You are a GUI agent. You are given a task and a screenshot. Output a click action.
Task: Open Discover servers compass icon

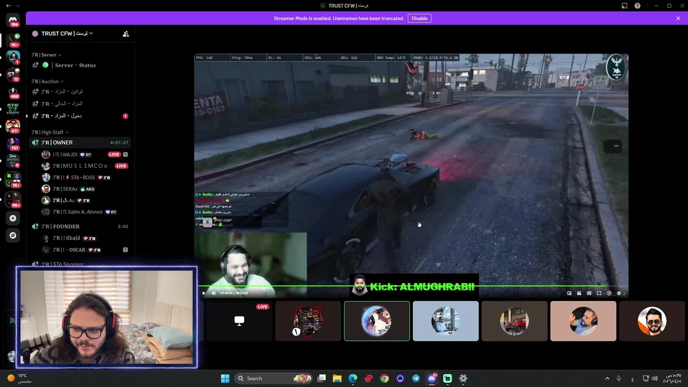13,235
